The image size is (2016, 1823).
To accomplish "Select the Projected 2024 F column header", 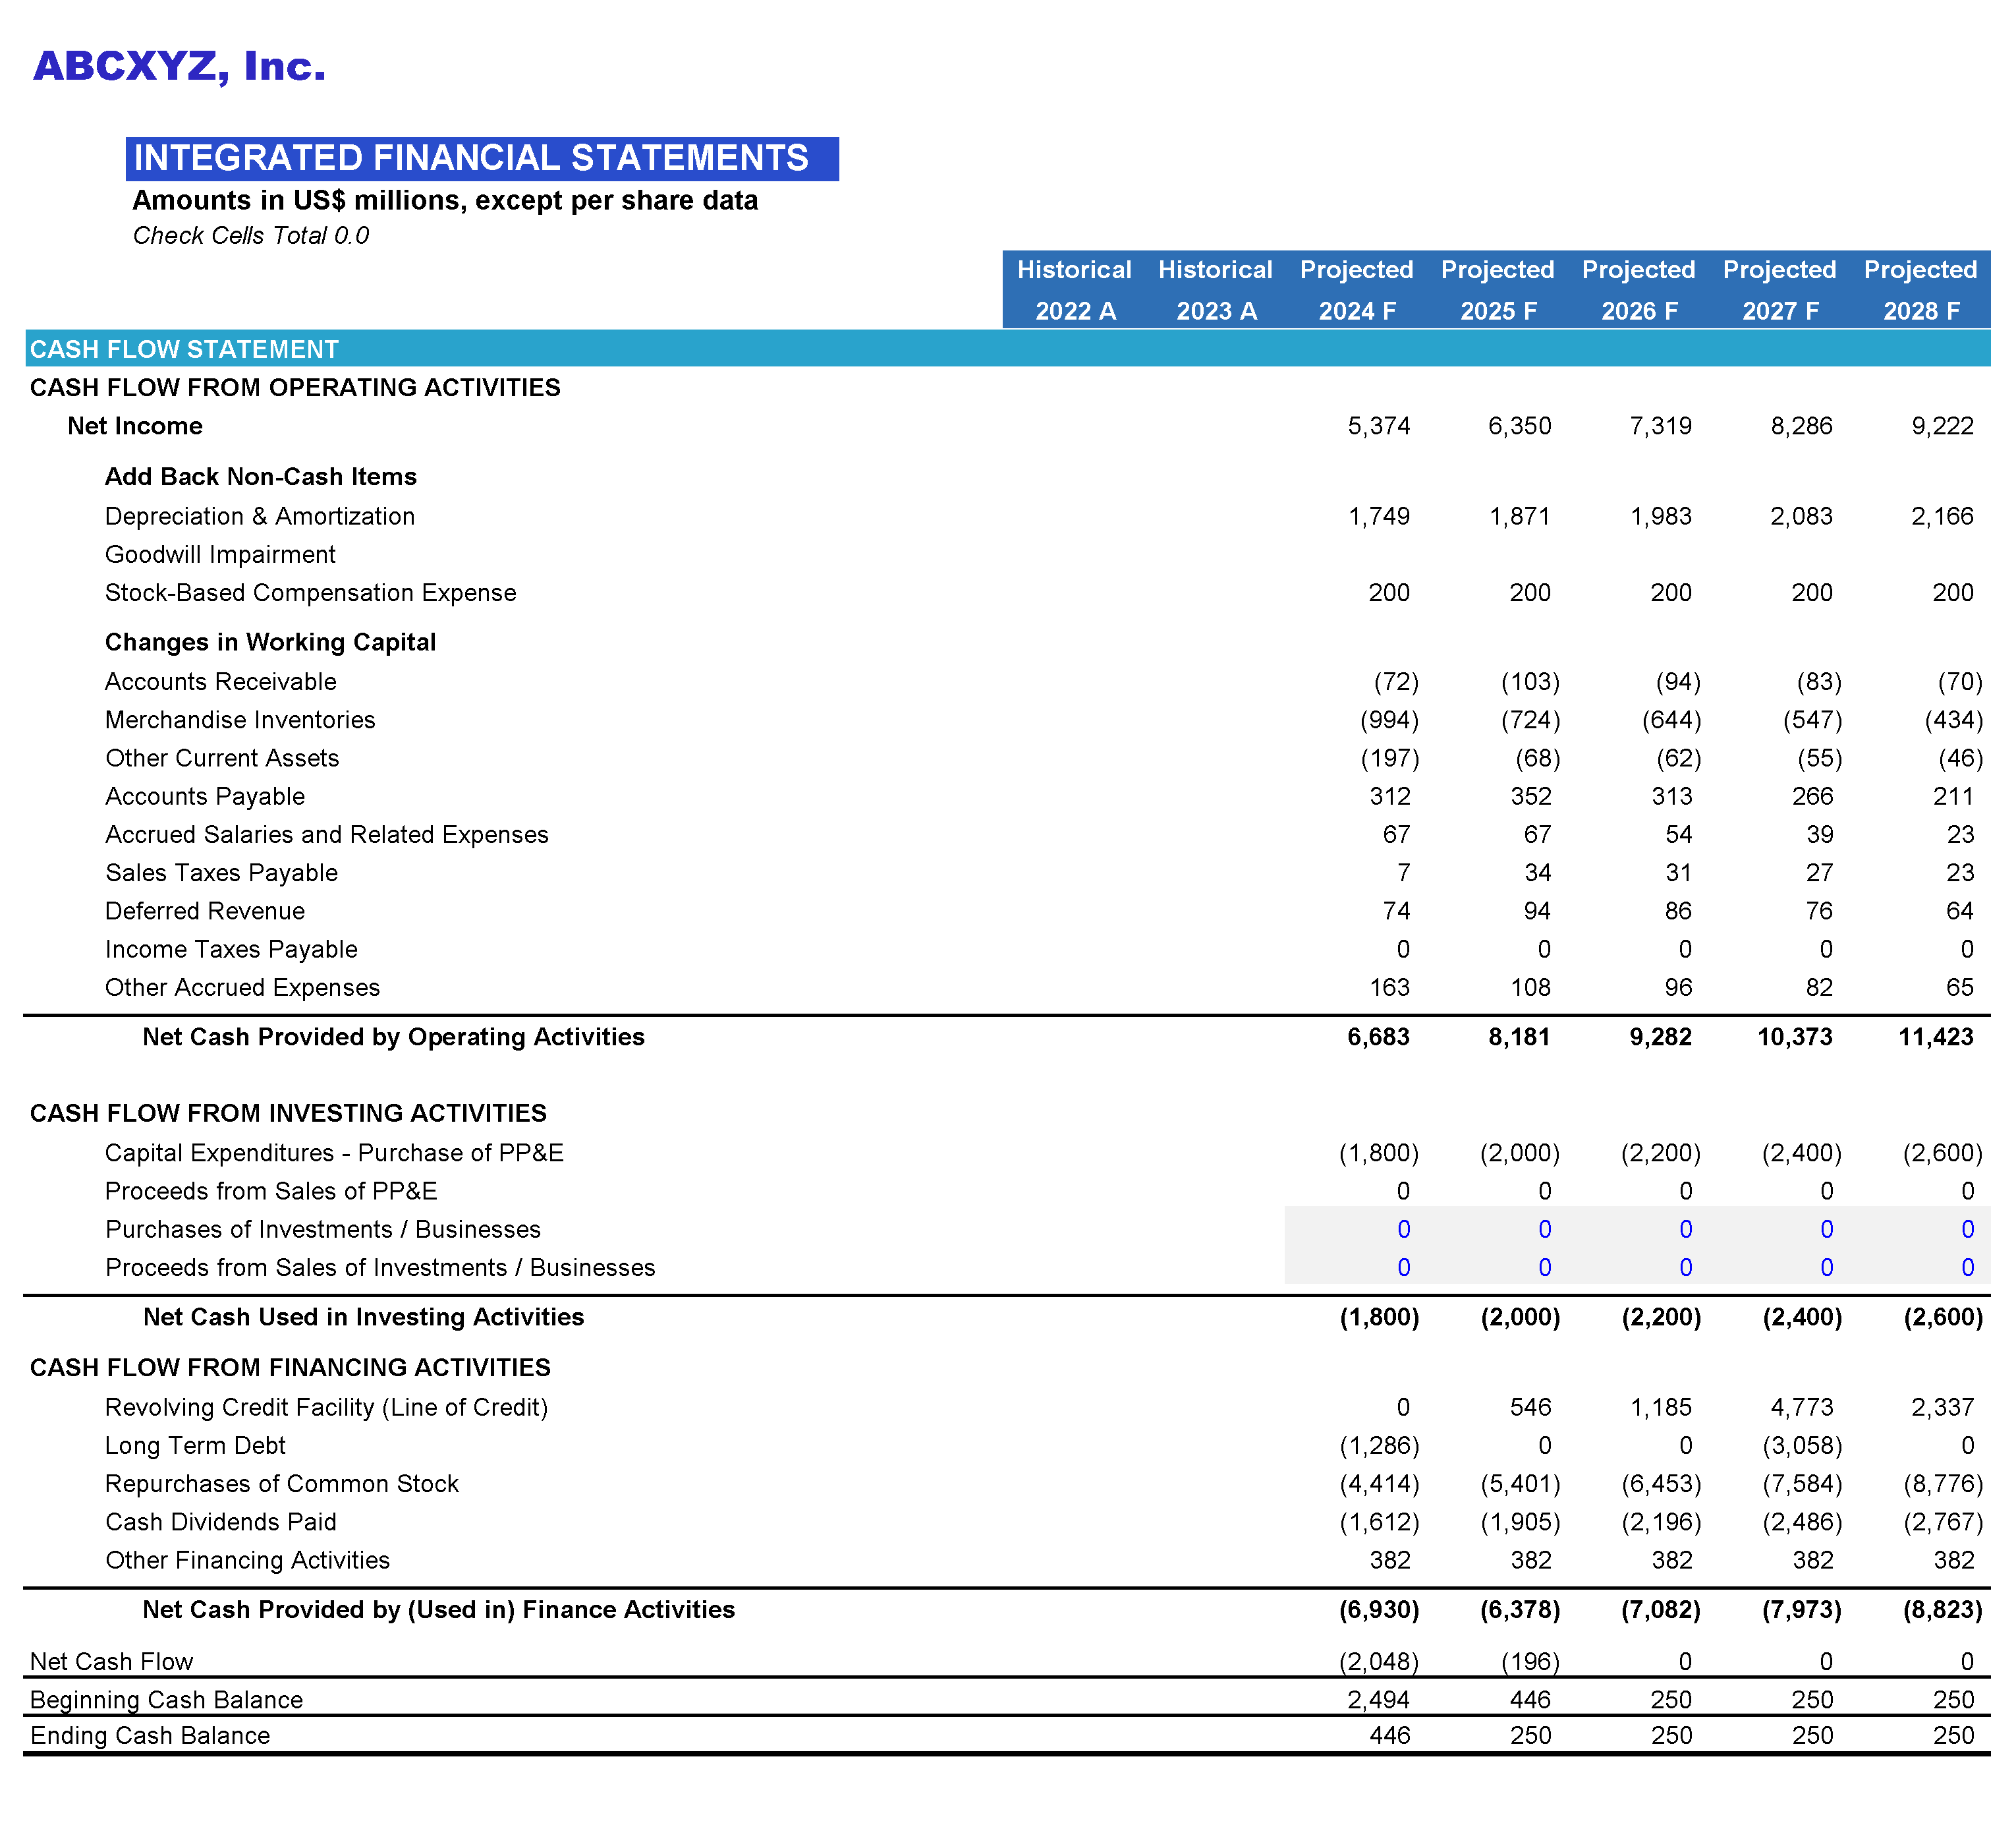I will tap(1356, 289).
